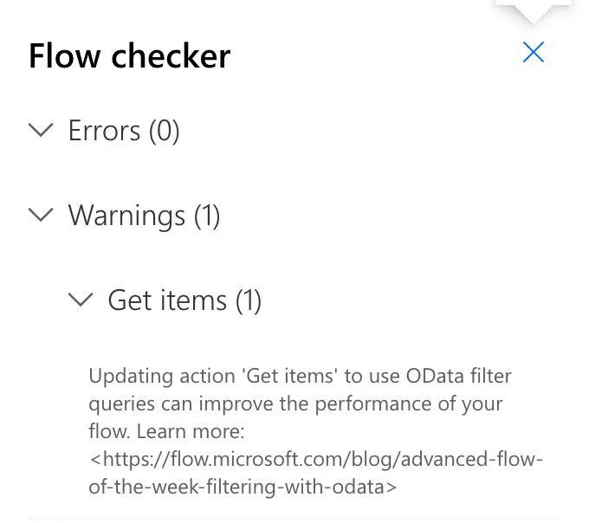Collapse the Warnings section chevron

point(41,215)
